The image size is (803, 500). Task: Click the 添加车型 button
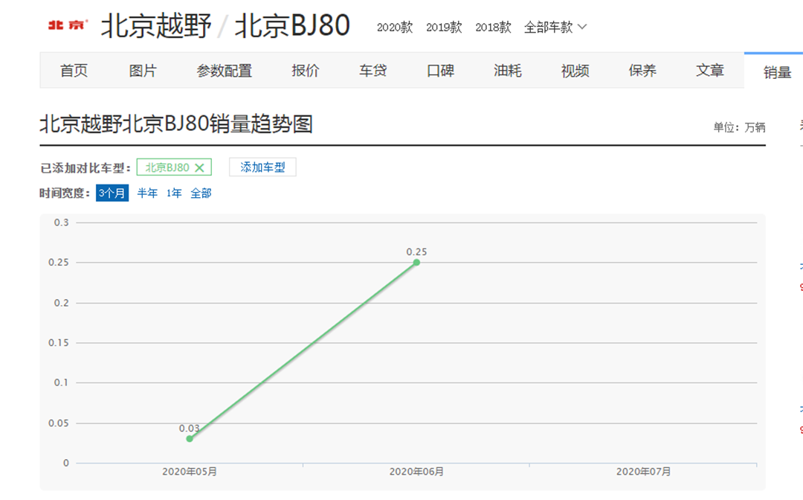262,167
